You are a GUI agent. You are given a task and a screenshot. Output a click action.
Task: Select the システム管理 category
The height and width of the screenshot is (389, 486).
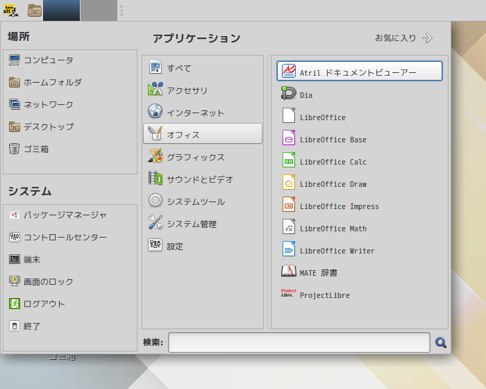click(203, 223)
